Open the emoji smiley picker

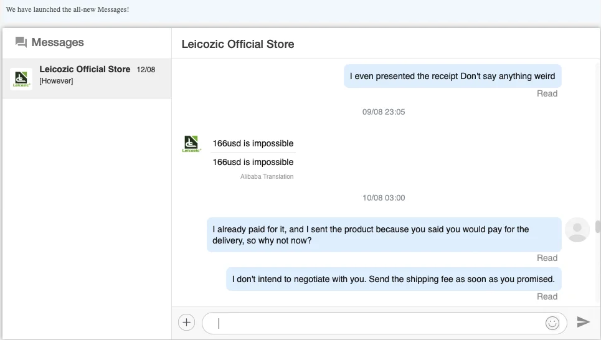click(x=552, y=323)
